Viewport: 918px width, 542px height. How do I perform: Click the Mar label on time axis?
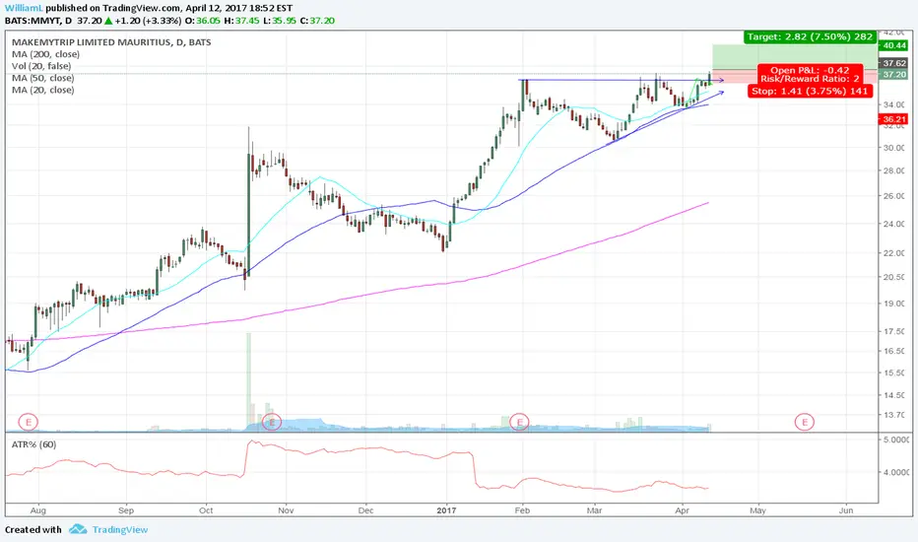point(594,510)
